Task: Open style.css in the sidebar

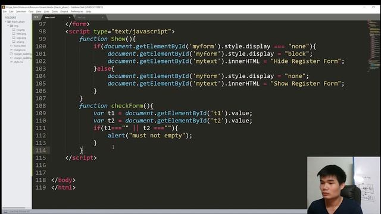Action: click(x=18, y=62)
